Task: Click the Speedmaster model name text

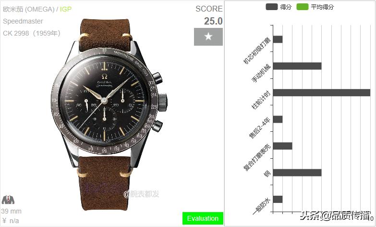Action: [23, 21]
